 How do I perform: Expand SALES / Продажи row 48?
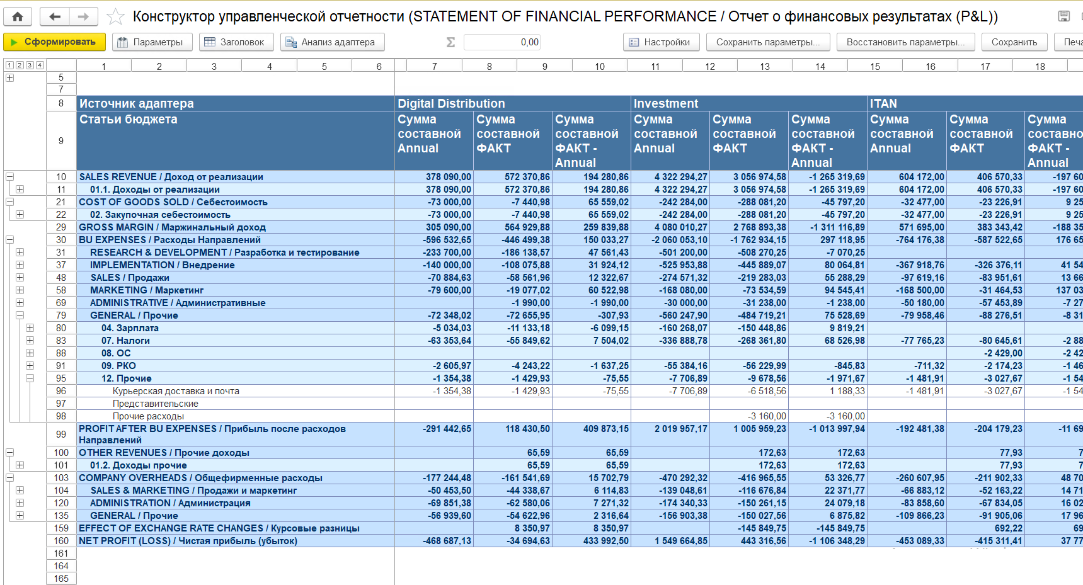pos(20,278)
